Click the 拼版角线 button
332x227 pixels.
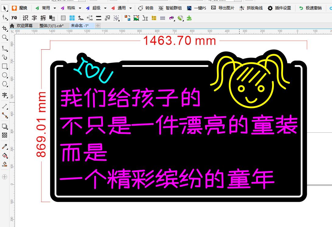[251, 8]
